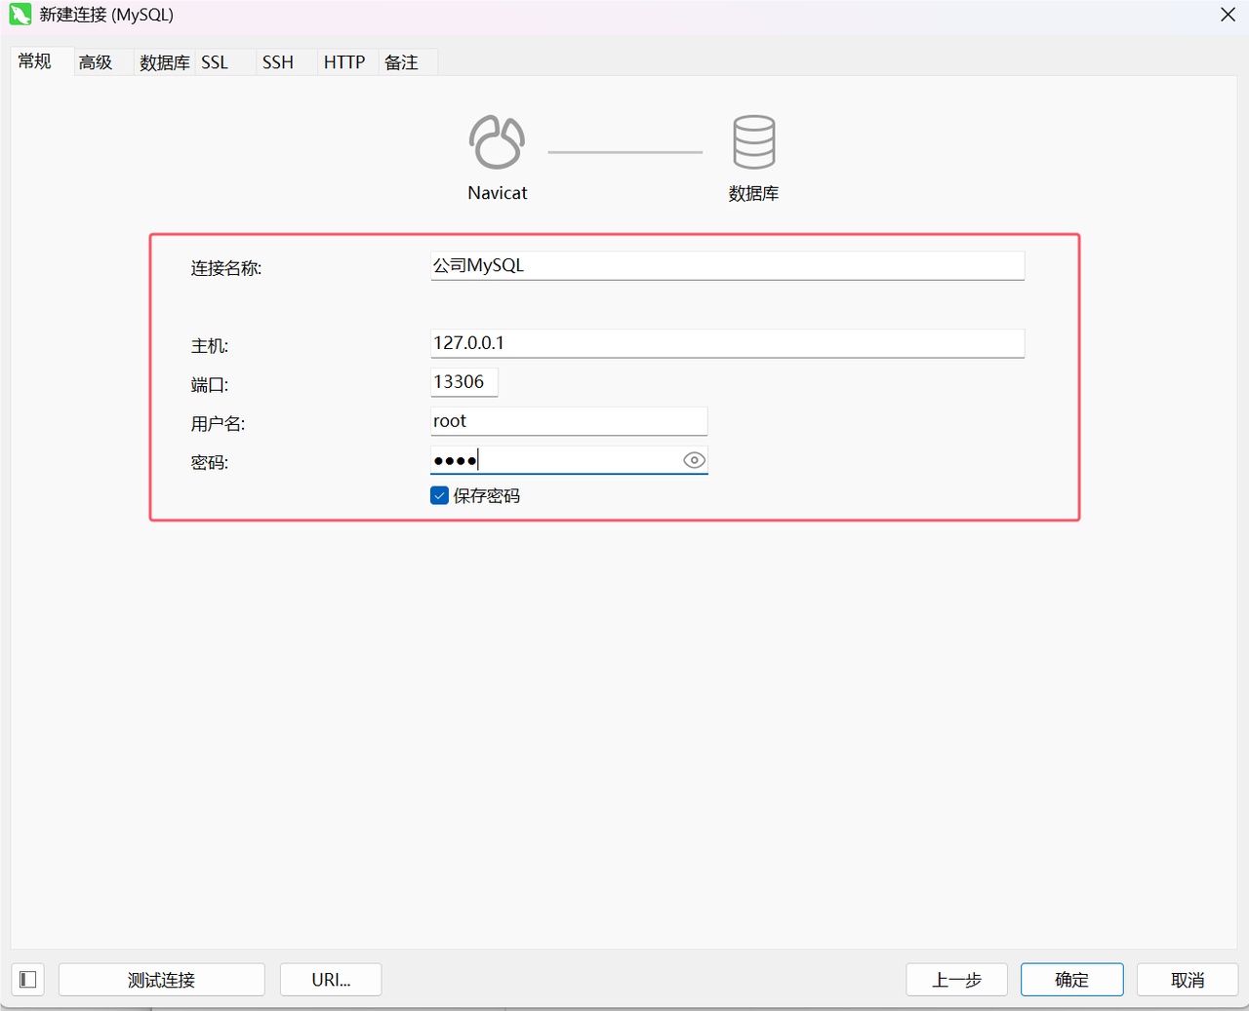Screen dimensions: 1249x1011
Task: Click the 连接名称 field containing 公司MySQL
Action: [727, 265]
